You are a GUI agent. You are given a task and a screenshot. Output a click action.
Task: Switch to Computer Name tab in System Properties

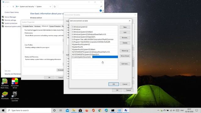28,26
